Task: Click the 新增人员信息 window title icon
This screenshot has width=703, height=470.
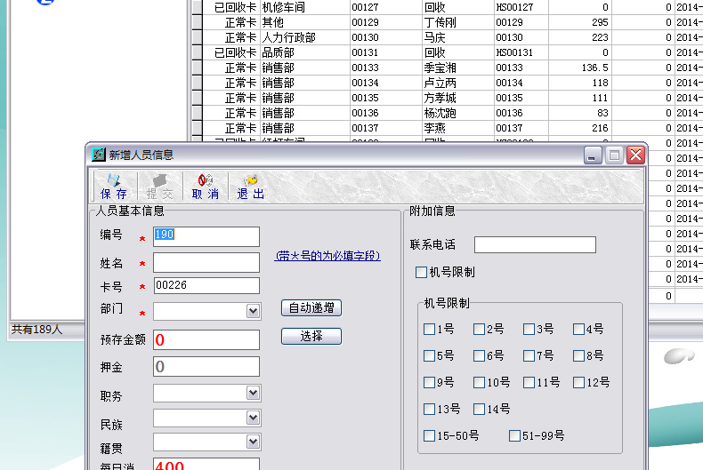Action: click(99, 155)
